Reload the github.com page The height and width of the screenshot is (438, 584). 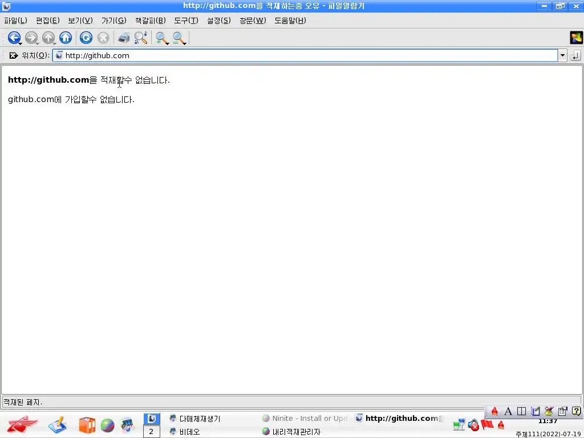pyautogui.click(x=86, y=37)
